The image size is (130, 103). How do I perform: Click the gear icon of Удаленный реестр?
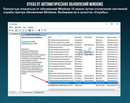(49, 47)
